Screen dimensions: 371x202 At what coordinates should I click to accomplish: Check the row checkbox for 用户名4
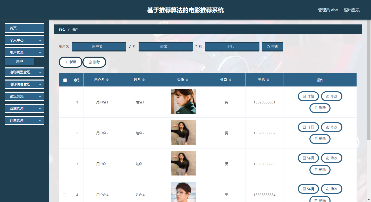click(65, 195)
